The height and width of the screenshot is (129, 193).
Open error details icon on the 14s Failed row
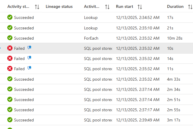click(x=29, y=58)
